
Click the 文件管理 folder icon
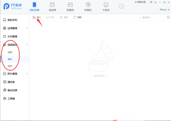[x=5, y=36]
